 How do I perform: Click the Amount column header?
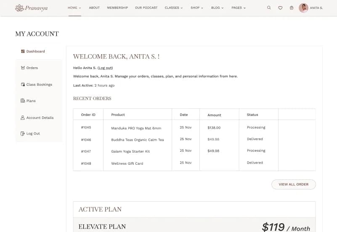(214, 115)
